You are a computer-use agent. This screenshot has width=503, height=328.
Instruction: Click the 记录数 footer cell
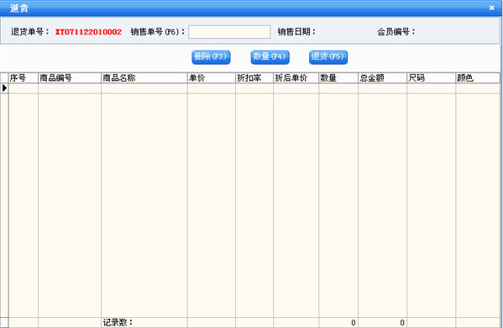(144, 322)
